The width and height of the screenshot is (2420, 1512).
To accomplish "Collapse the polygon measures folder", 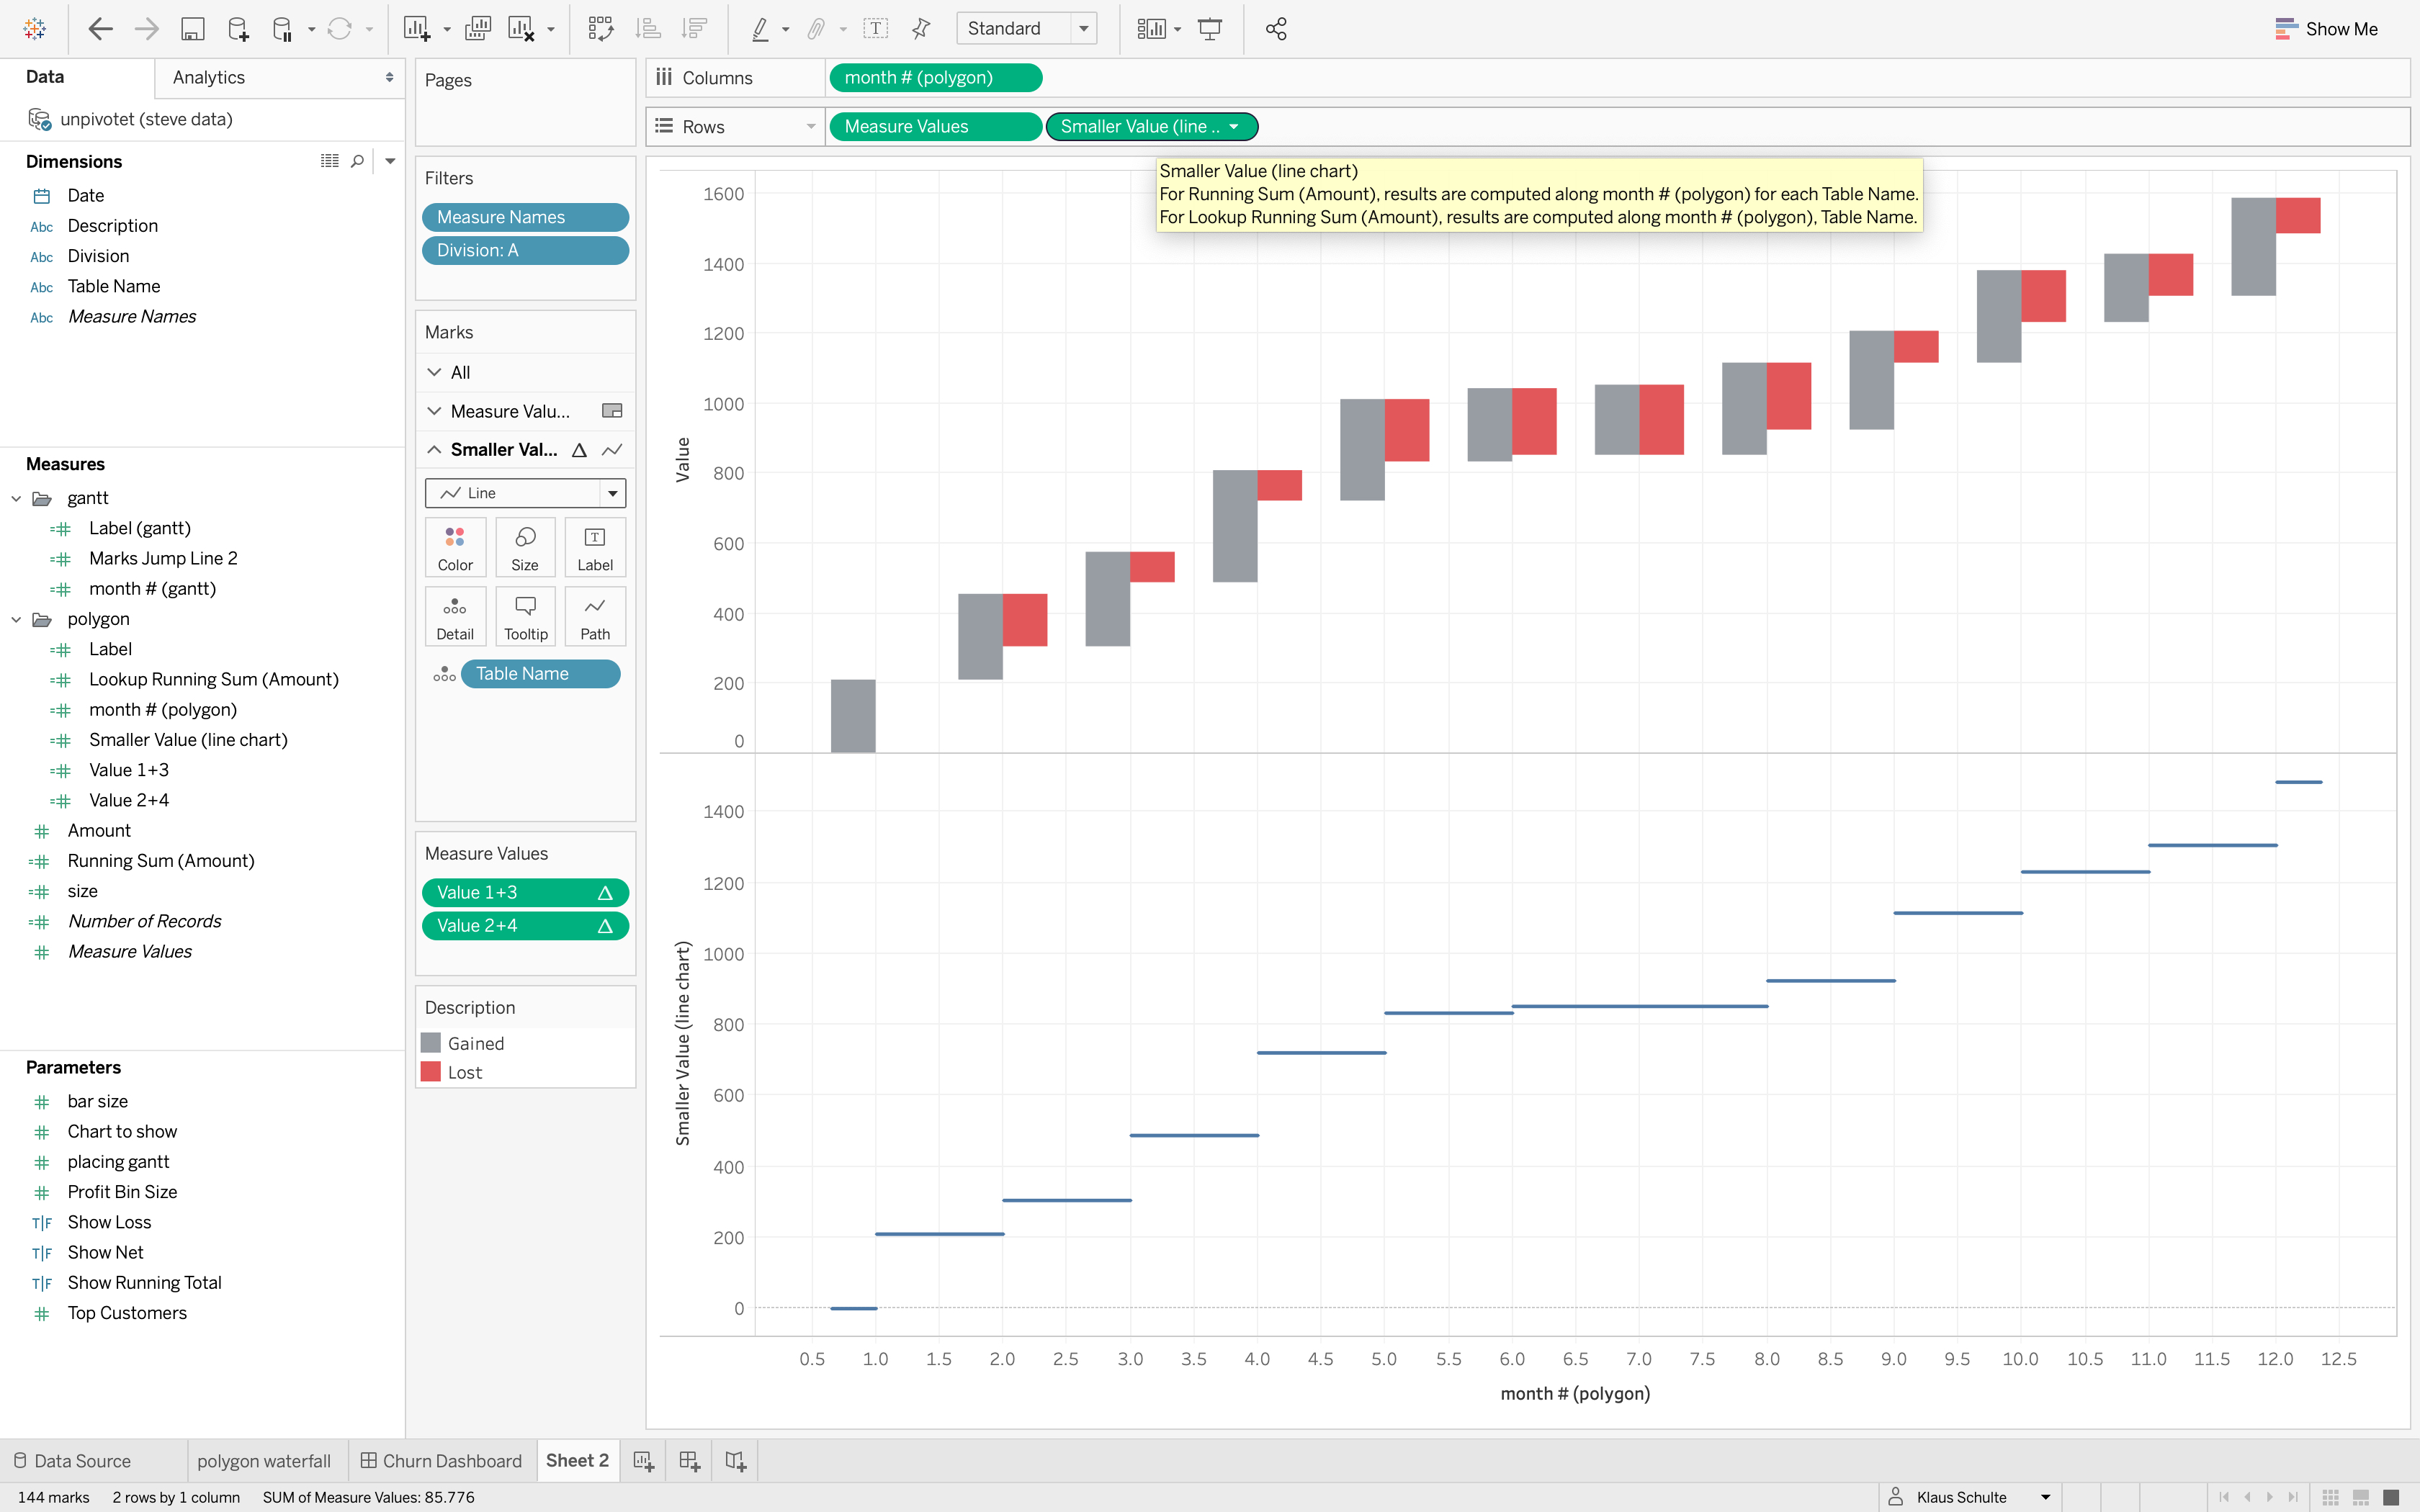I will (16, 619).
